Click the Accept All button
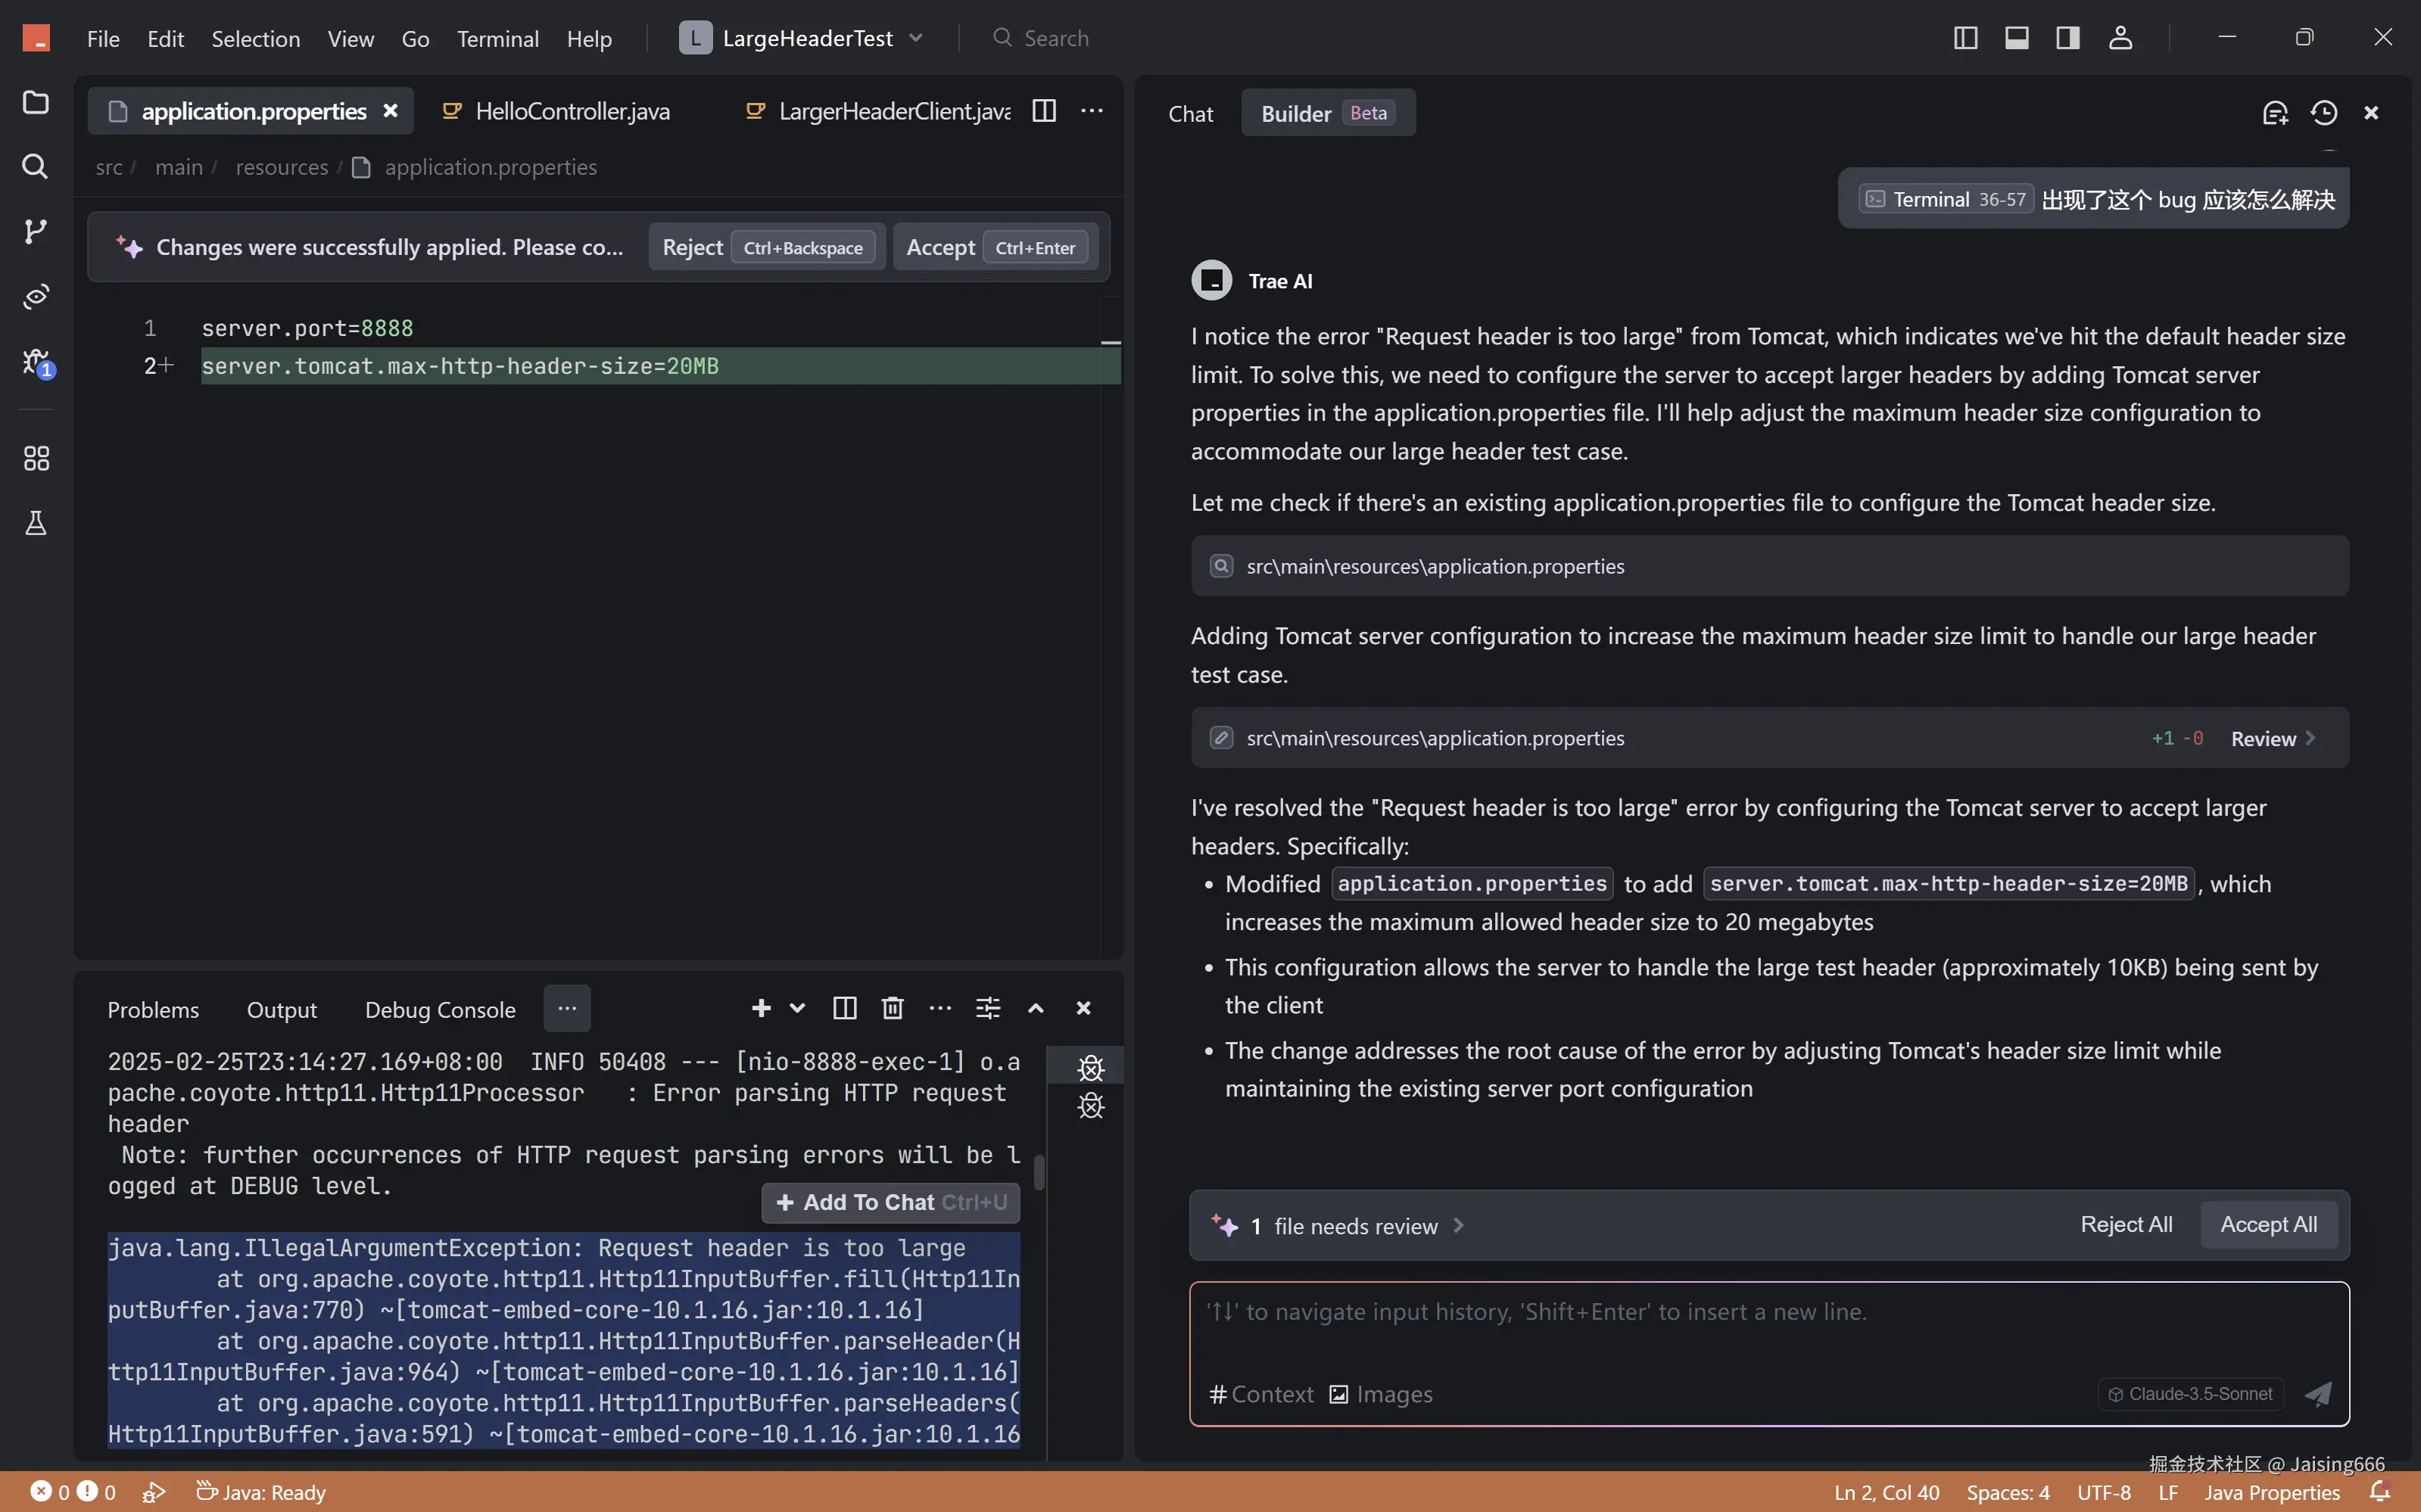The height and width of the screenshot is (1512, 2421). (2268, 1224)
